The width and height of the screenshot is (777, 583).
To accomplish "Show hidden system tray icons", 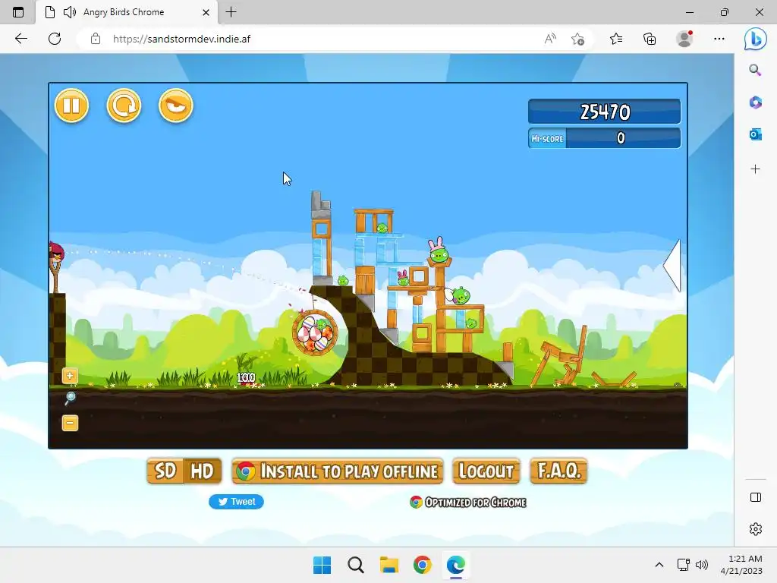I will coord(659,565).
